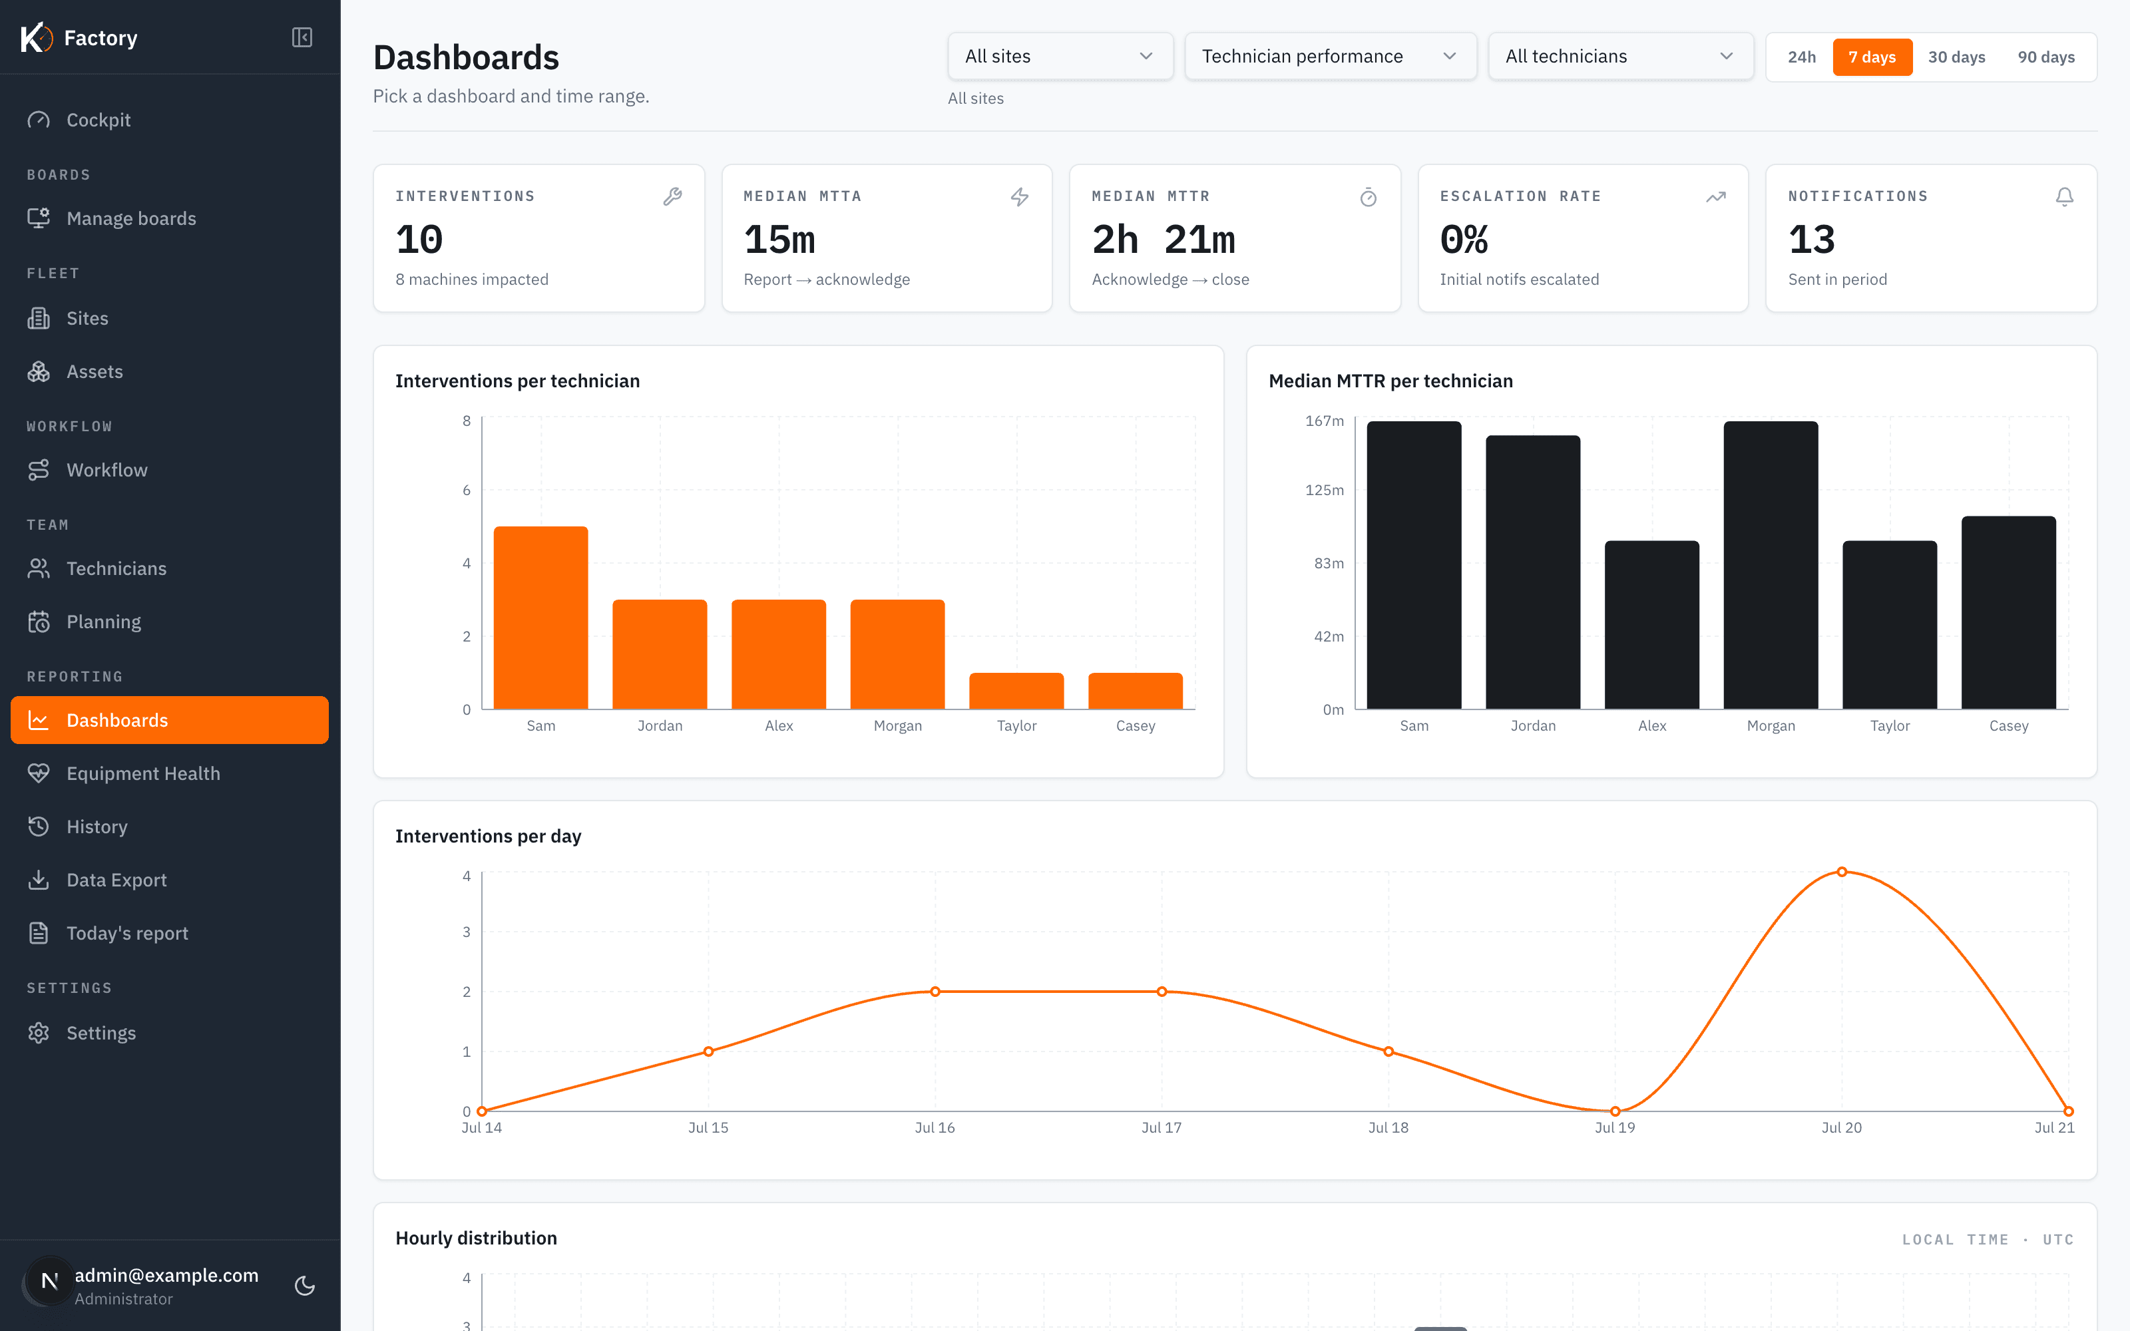
Task: Click the Jul 20 peak data point
Action: coord(1841,872)
